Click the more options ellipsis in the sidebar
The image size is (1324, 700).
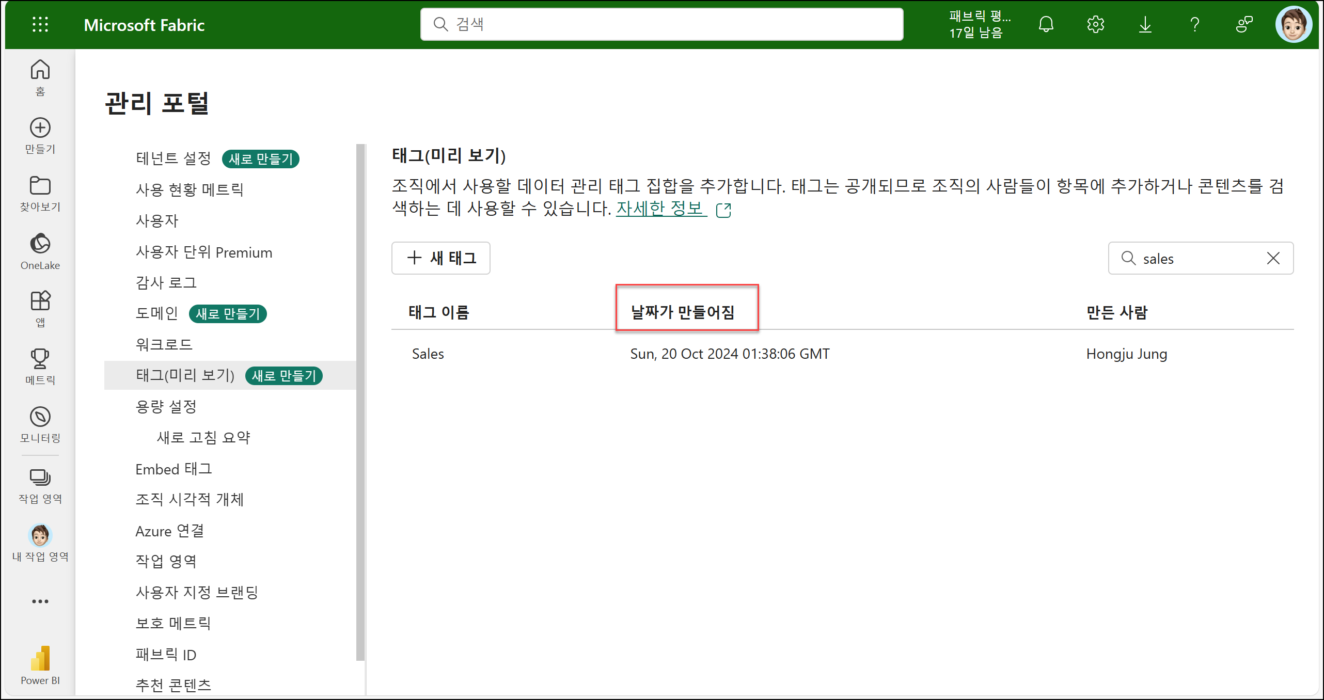point(40,601)
